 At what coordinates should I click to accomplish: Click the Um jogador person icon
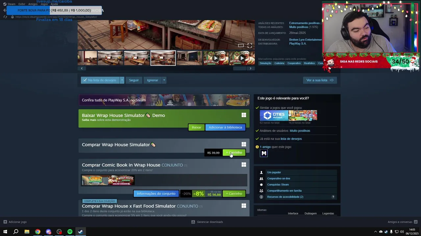pyautogui.click(x=261, y=172)
